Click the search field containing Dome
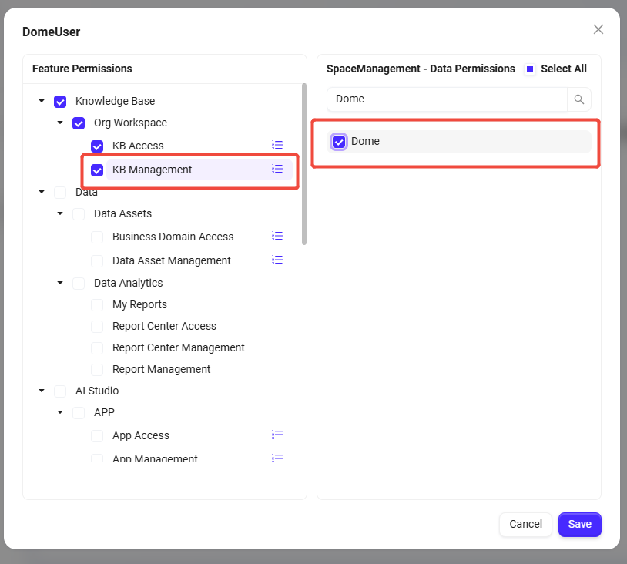Image resolution: width=627 pixels, height=564 pixels. [447, 99]
